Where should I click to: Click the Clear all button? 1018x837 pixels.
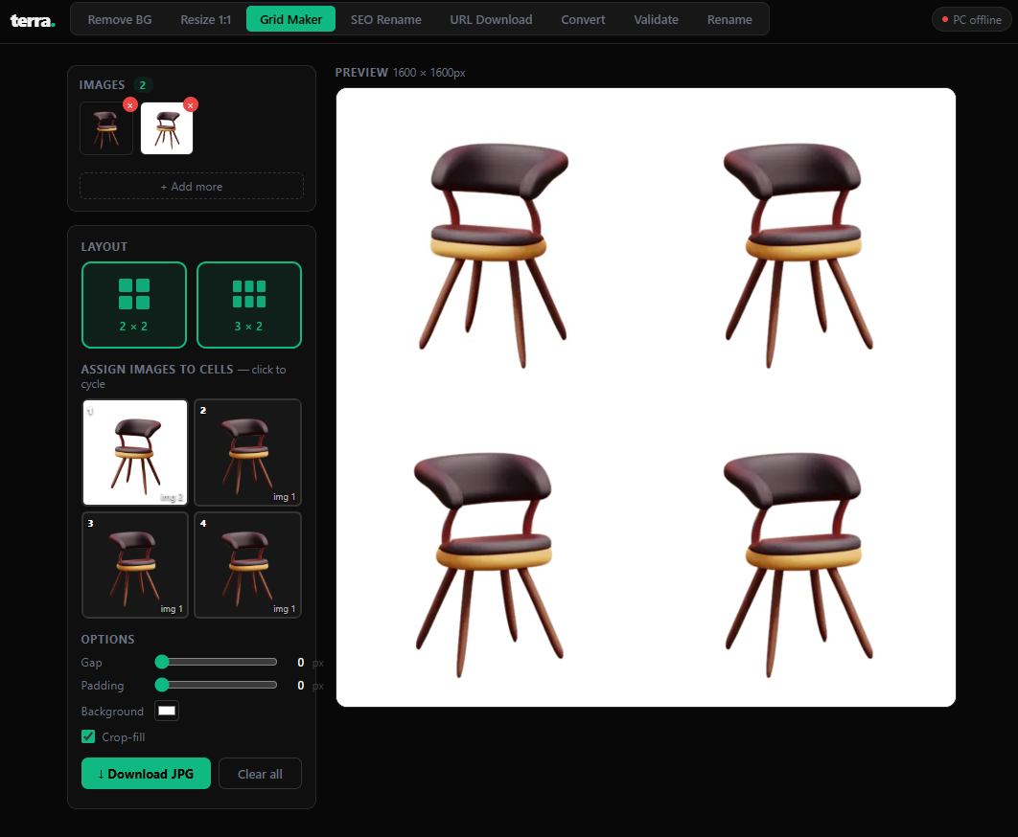[260, 774]
